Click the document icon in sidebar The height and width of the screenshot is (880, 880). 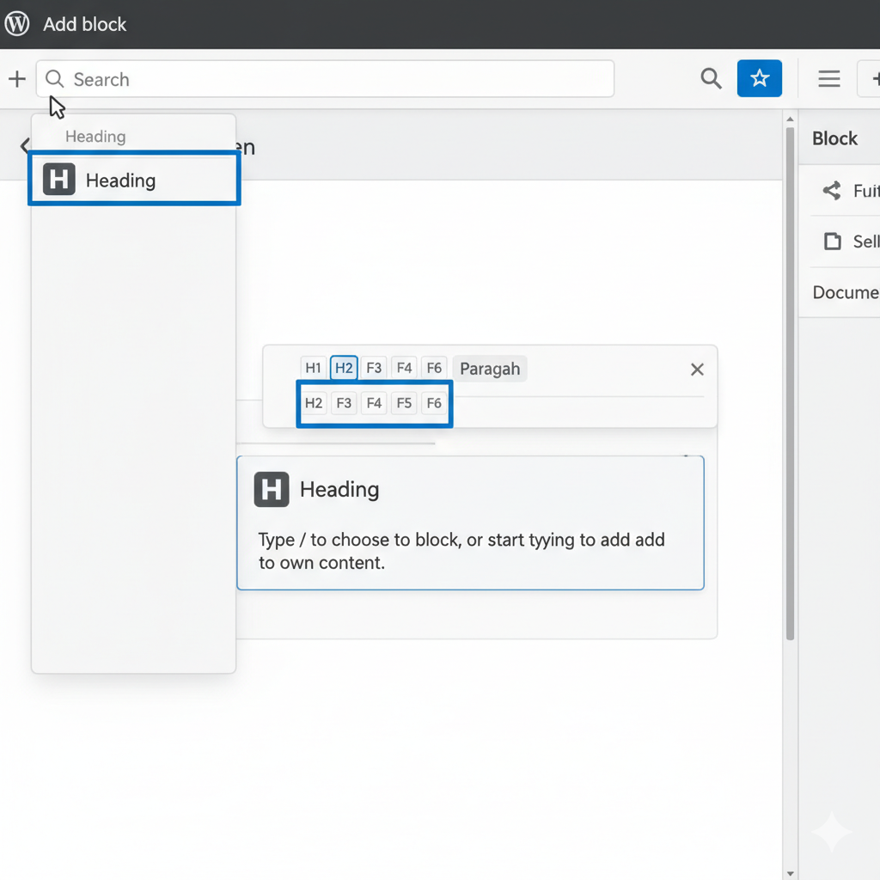[832, 241]
